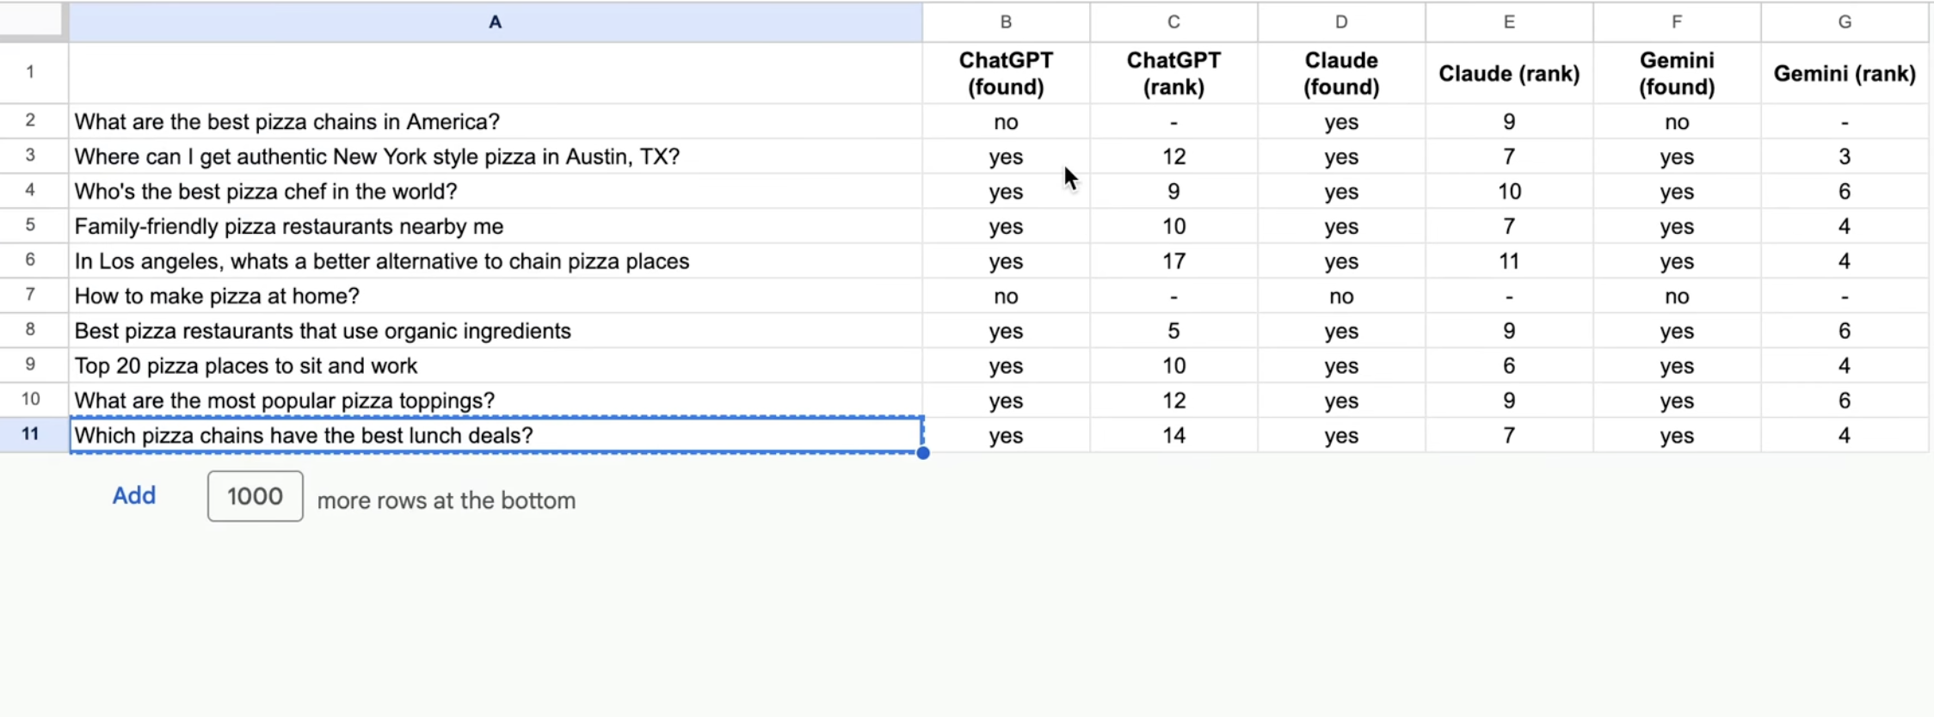This screenshot has height=717, width=1934.
Task: Select column B header
Action: (1005, 22)
